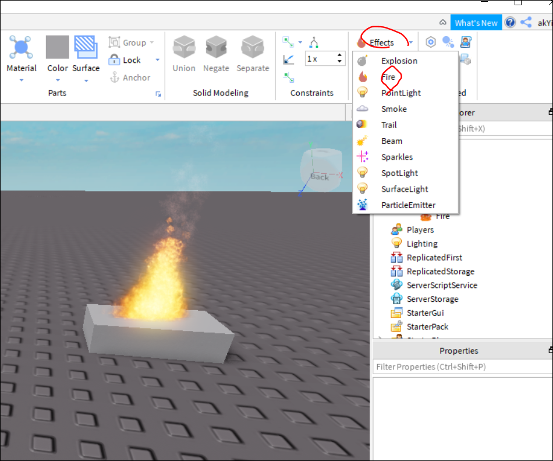Viewport: 553px width, 461px height.
Task: Select Lighting in Explorer tree
Action: 422,244
